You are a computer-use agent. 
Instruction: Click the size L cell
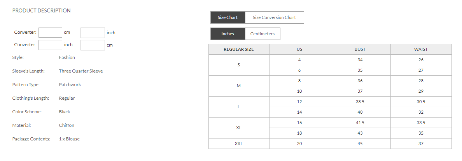pyautogui.click(x=239, y=107)
